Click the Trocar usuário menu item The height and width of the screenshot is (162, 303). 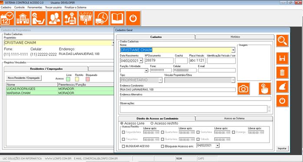point(53,7)
